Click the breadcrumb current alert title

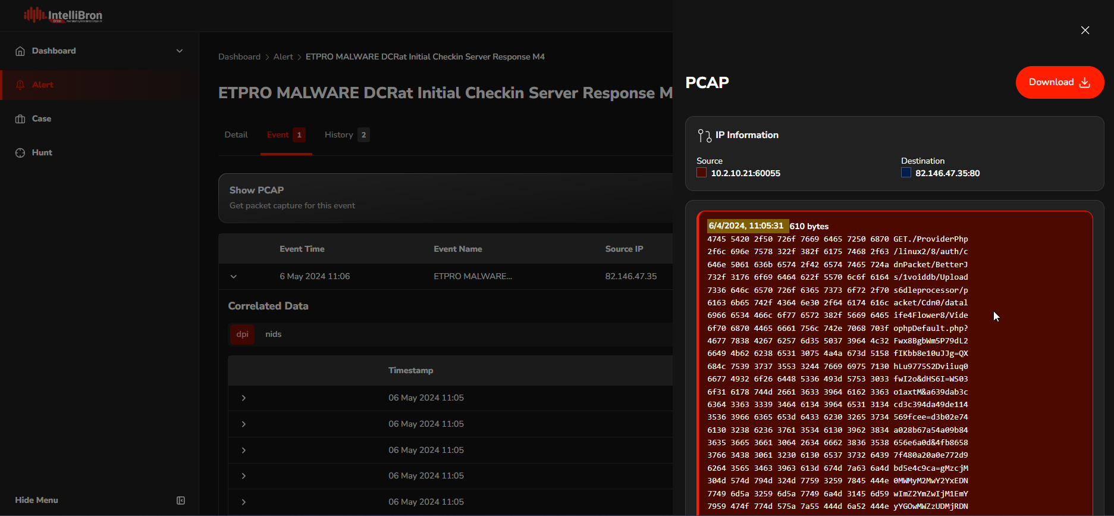point(425,57)
